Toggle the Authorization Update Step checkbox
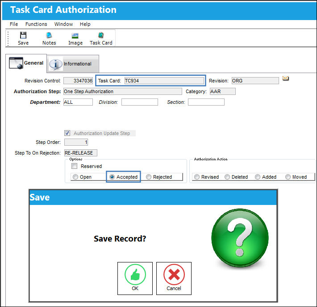 67,133
